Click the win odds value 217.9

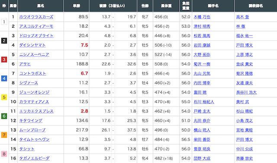click(x=82, y=130)
